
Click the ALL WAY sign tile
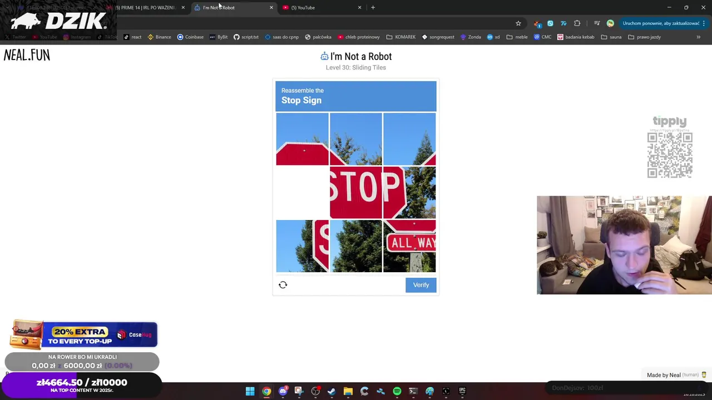tap(409, 246)
